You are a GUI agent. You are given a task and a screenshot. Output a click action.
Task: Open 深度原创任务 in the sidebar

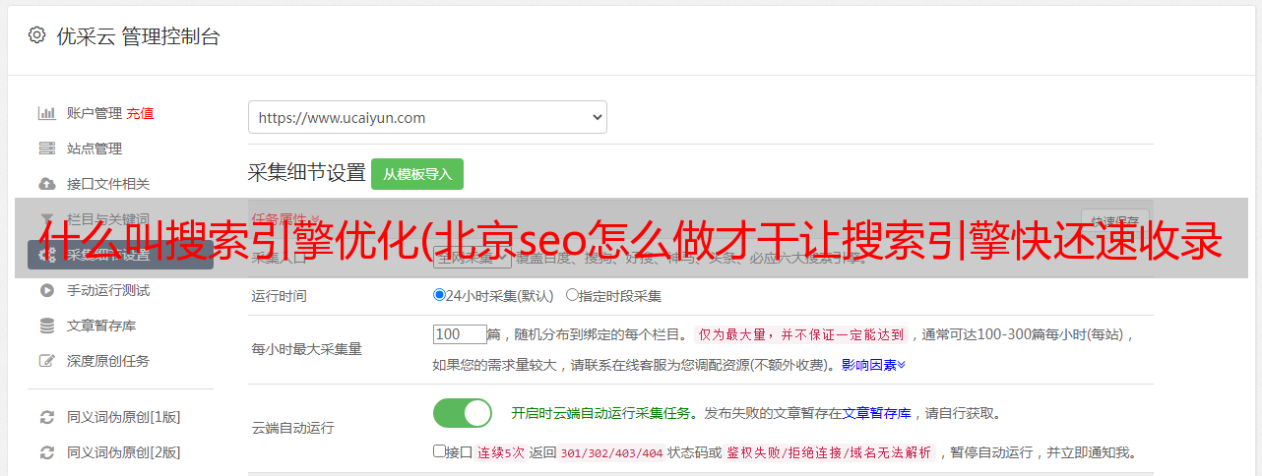[108, 361]
